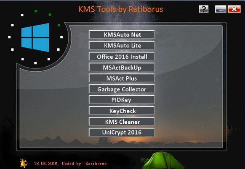Open MSActBackUp utility

[x=122, y=67]
